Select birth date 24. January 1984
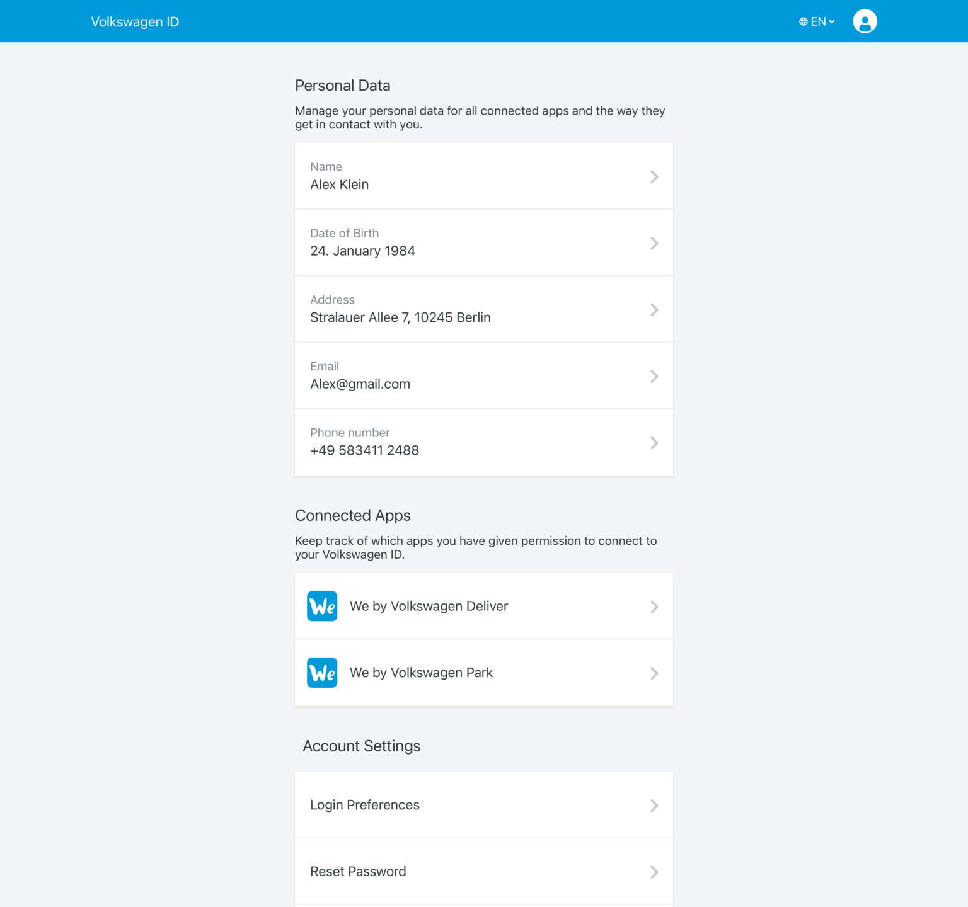 coord(363,251)
